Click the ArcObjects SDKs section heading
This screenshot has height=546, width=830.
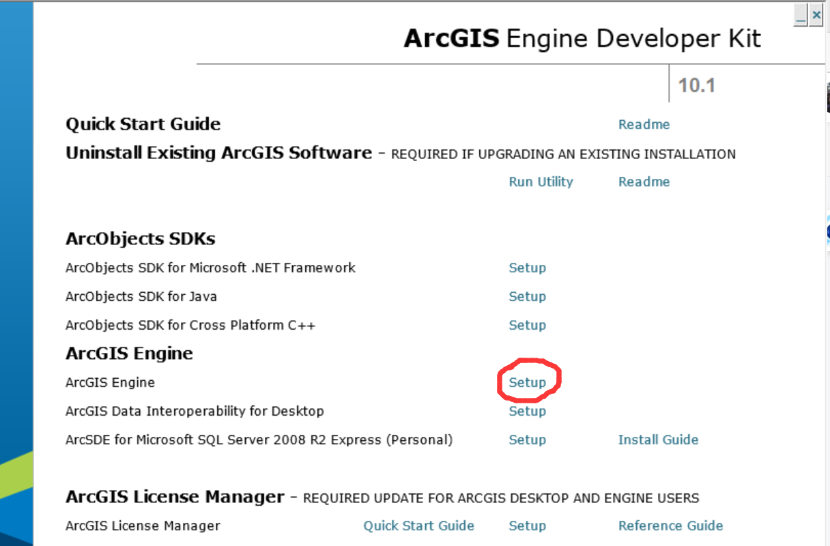(x=140, y=239)
